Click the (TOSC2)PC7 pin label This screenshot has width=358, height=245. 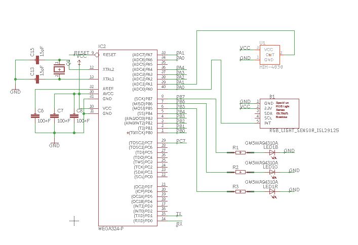141,143
